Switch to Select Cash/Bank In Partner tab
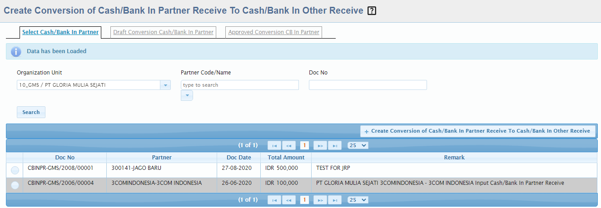 pos(60,32)
